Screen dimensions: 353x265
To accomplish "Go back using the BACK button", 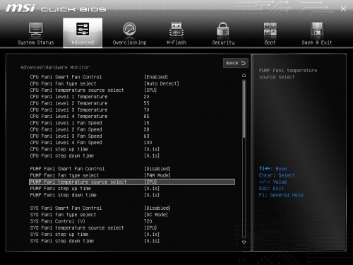I will 236,63.
